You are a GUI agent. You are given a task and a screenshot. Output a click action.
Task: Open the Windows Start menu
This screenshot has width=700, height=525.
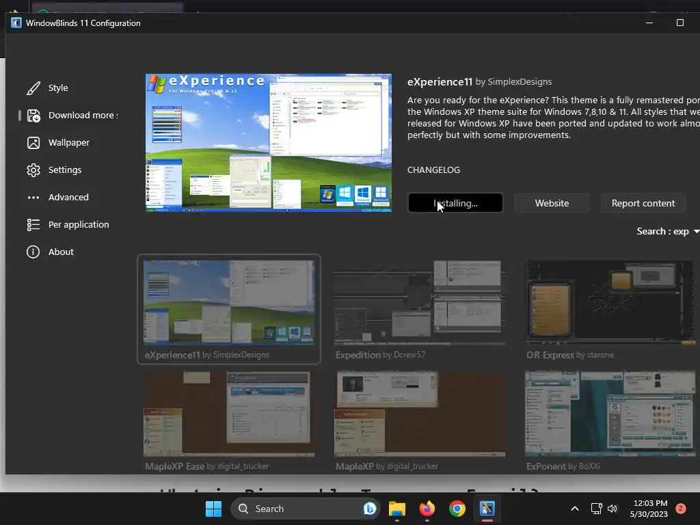tap(213, 509)
